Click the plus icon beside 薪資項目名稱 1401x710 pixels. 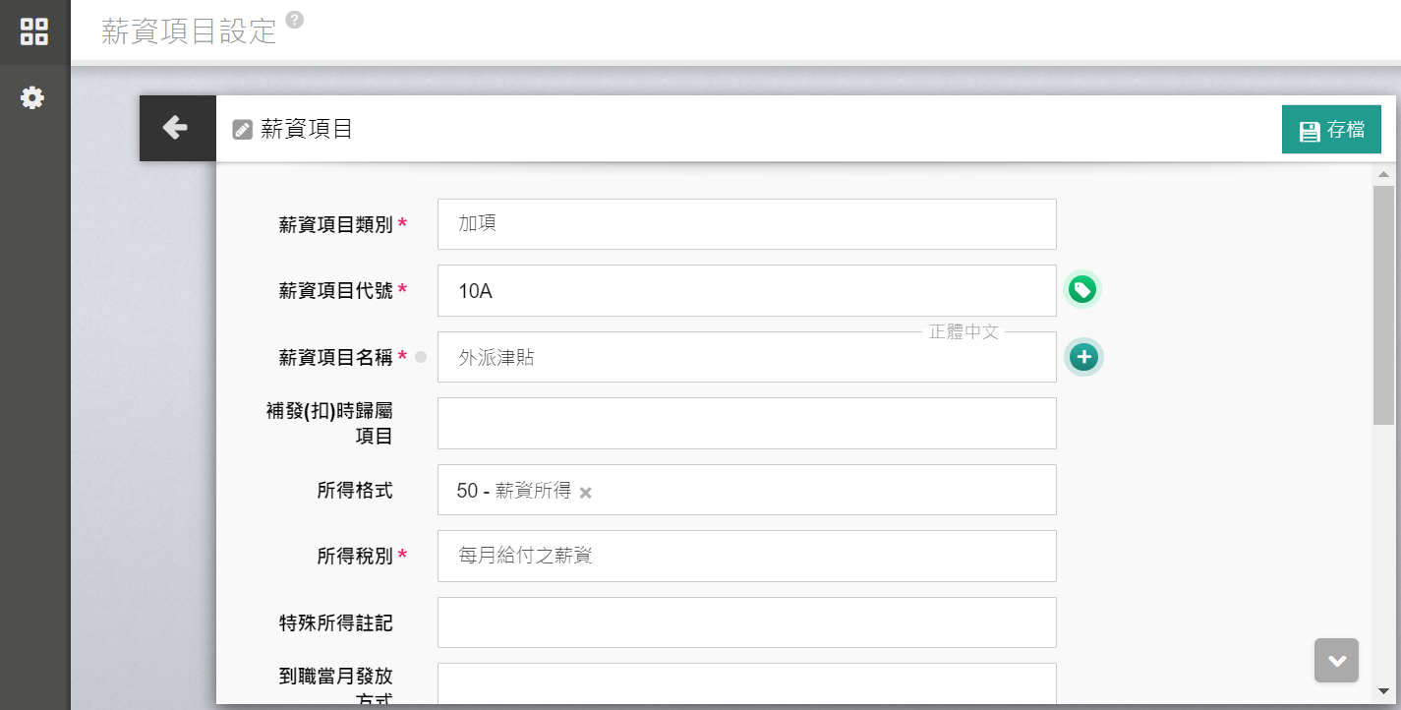(1084, 357)
